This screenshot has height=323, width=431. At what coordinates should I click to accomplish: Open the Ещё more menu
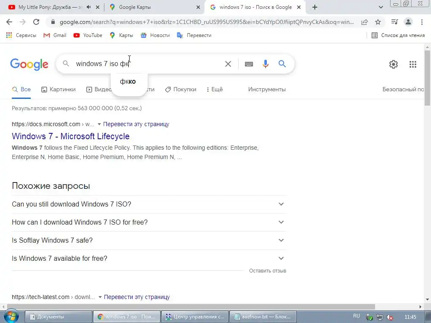(214, 89)
